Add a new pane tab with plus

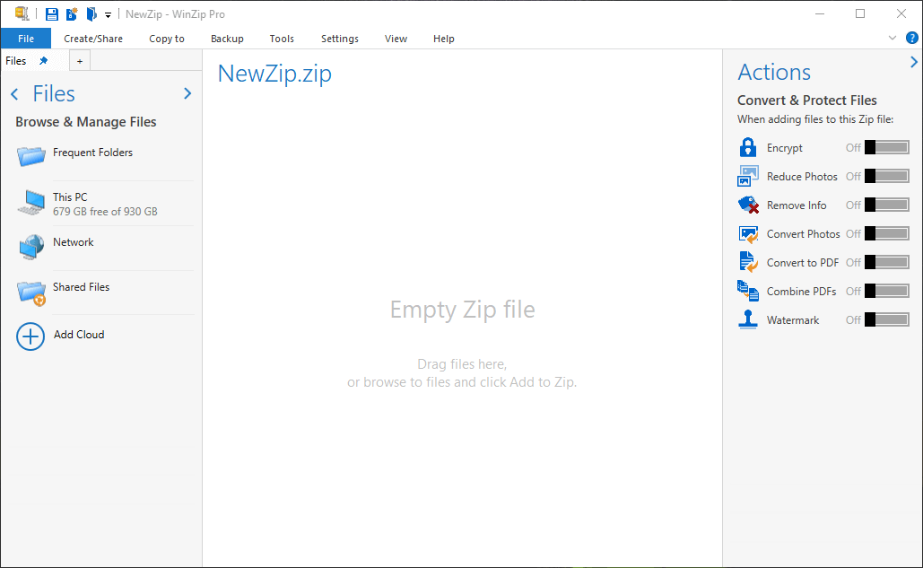pos(80,61)
